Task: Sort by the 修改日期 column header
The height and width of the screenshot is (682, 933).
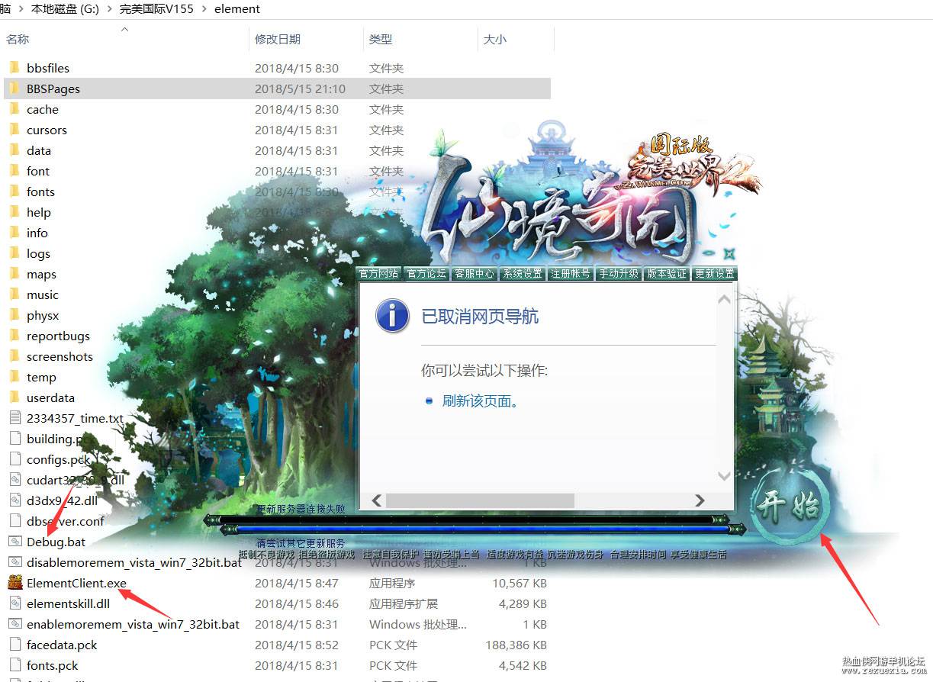Action: point(278,39)
